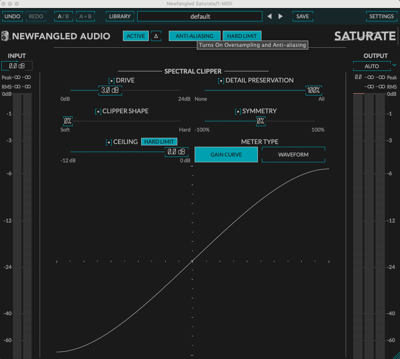Click the All detail preservation label

[322, 99]
